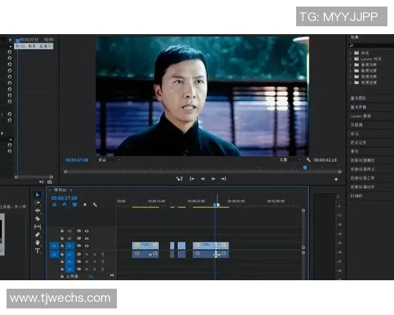Toggle V3 track output eye
Viewport: 394px width, 315px height.
pyautogui.click(x=87, y=231)
